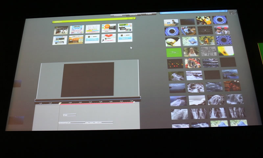Screen dimensions: 263x158
Task: Pick the woman at laptop thumbnail
Action: [171, 22]
